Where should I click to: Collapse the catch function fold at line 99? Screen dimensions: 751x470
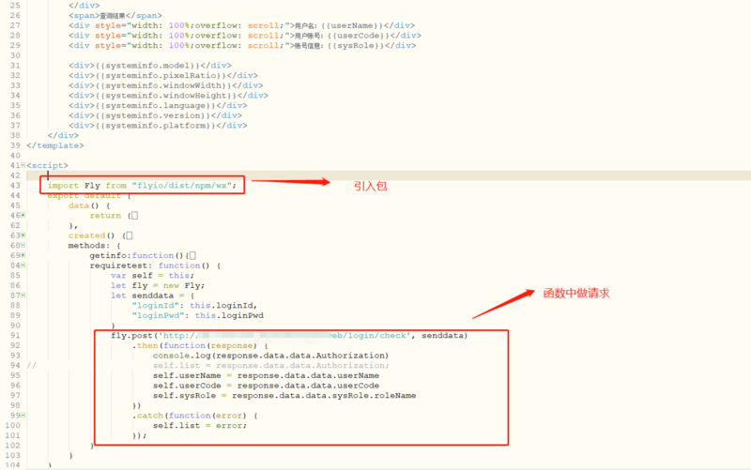pos(23,416)
